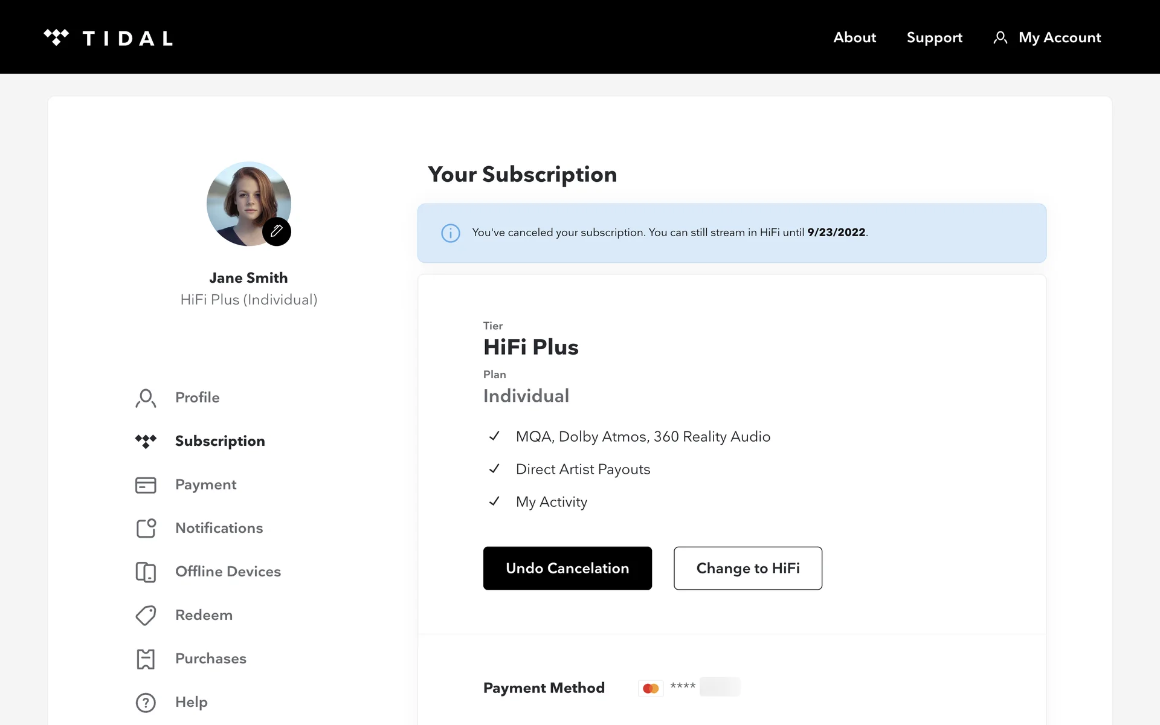Click the Purchases receipt icon
1160x725 pixels.
click(146, 659)
